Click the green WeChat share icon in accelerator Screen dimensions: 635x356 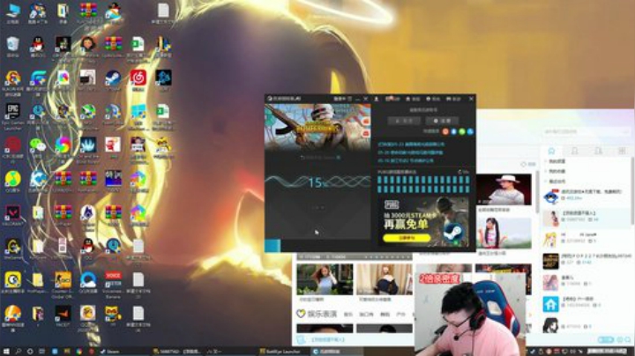462,131
